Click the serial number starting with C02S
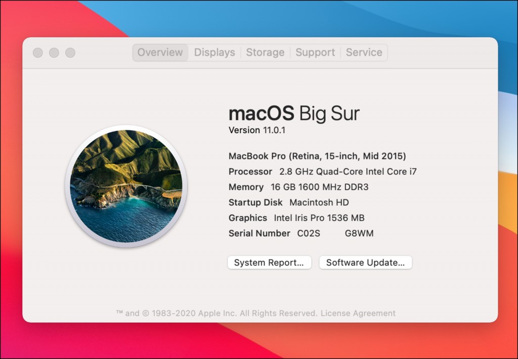The width and height of the screenshot is (518, 359). point(335,233)
